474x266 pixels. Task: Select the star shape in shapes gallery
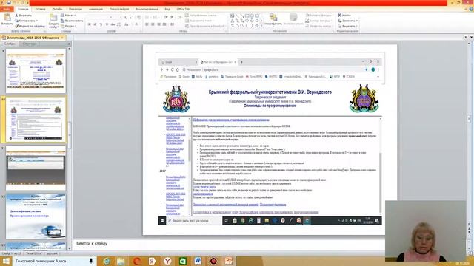click(257, 26)
